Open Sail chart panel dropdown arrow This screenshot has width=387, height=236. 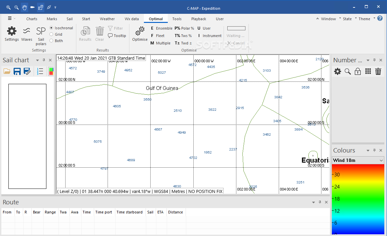click(38, 60)
